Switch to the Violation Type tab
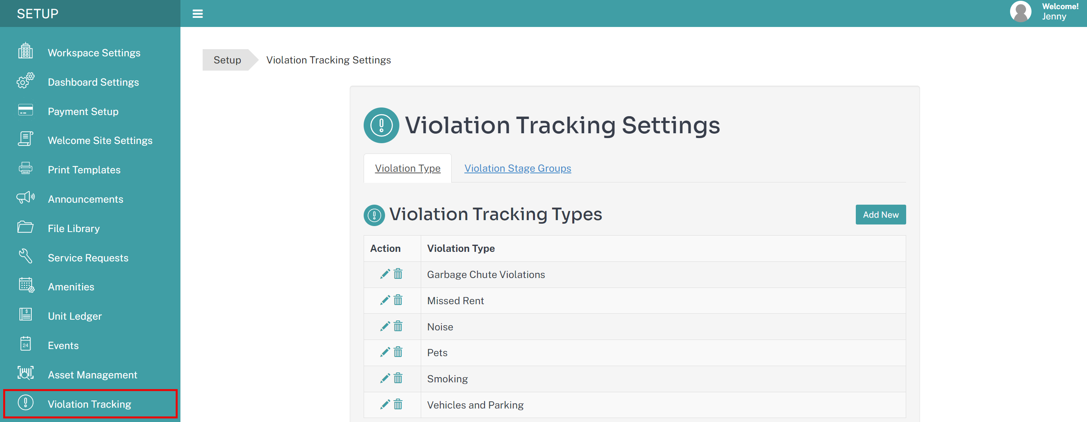This screenshot has width=1087, height=422. pos(408,169)
